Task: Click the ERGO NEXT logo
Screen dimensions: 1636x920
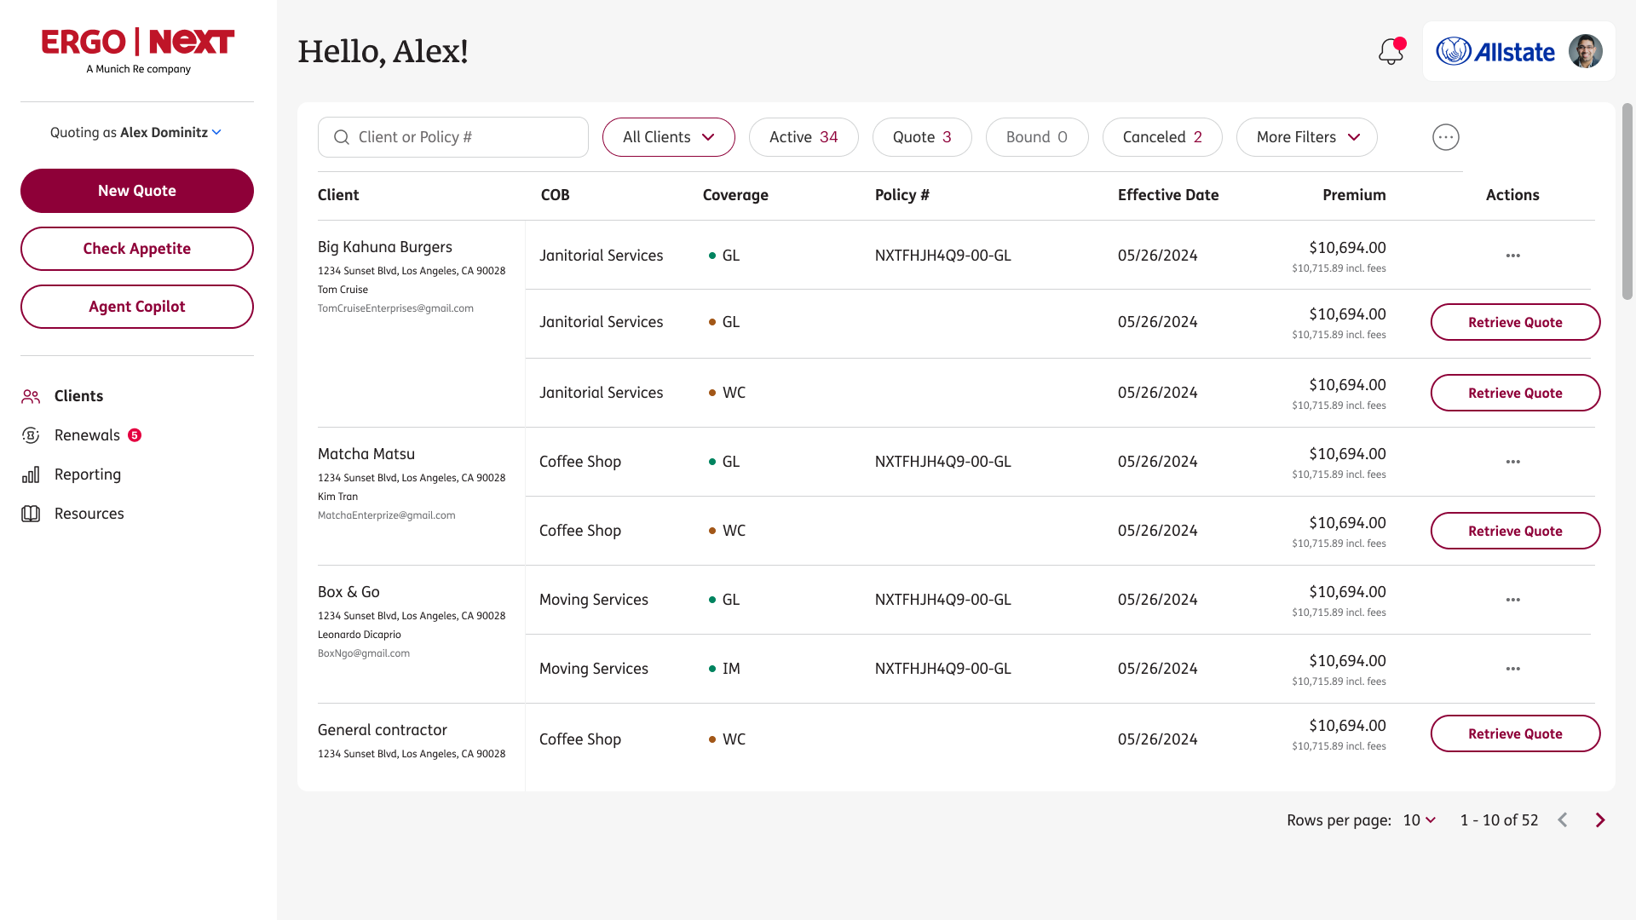Action: 137,51
